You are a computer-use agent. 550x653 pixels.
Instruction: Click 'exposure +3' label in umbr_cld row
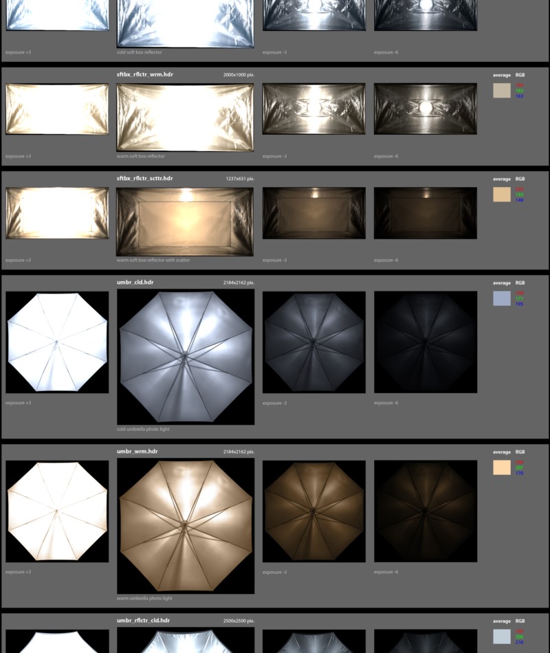[19, 403]
